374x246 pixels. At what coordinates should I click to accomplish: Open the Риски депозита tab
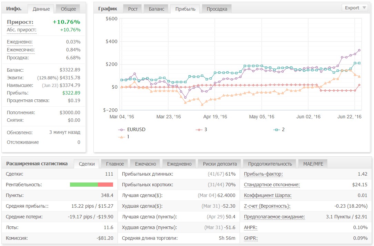[x=220, y=164]
